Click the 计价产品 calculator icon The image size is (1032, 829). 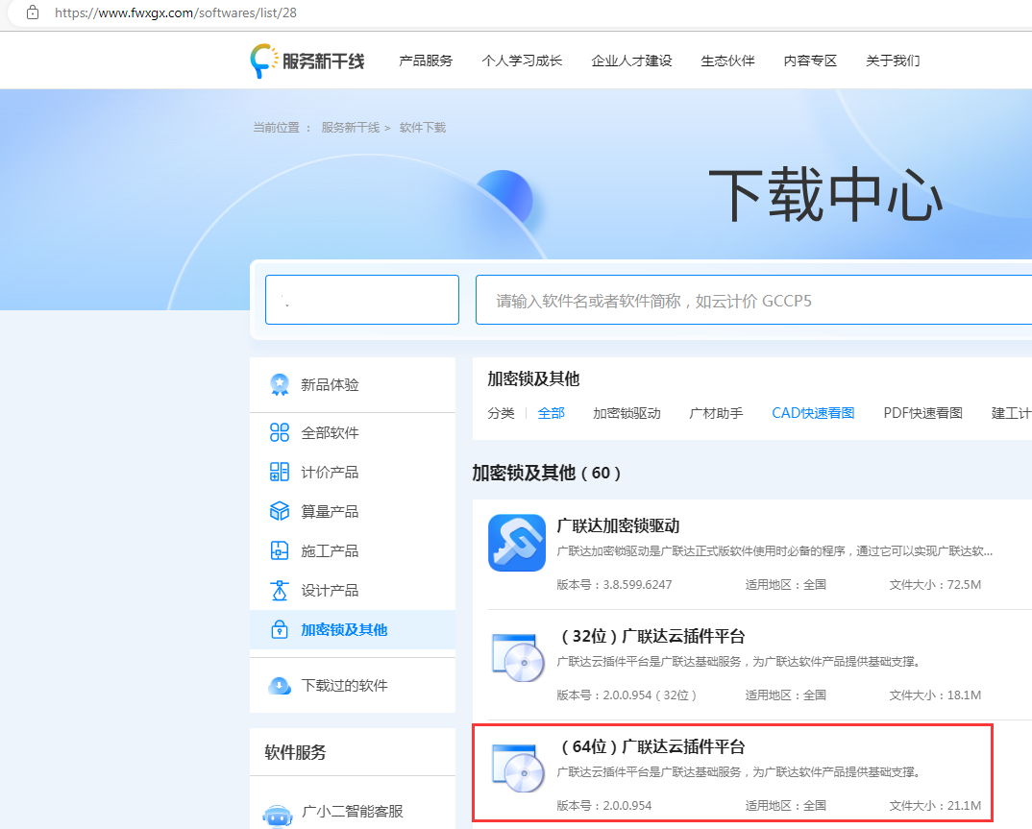pyautogui.click(x=280, y=473)
